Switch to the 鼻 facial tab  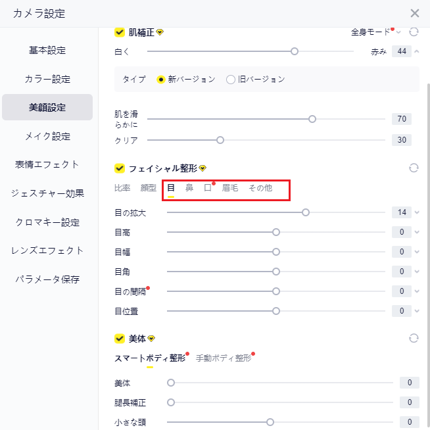(x=189, y=188)
